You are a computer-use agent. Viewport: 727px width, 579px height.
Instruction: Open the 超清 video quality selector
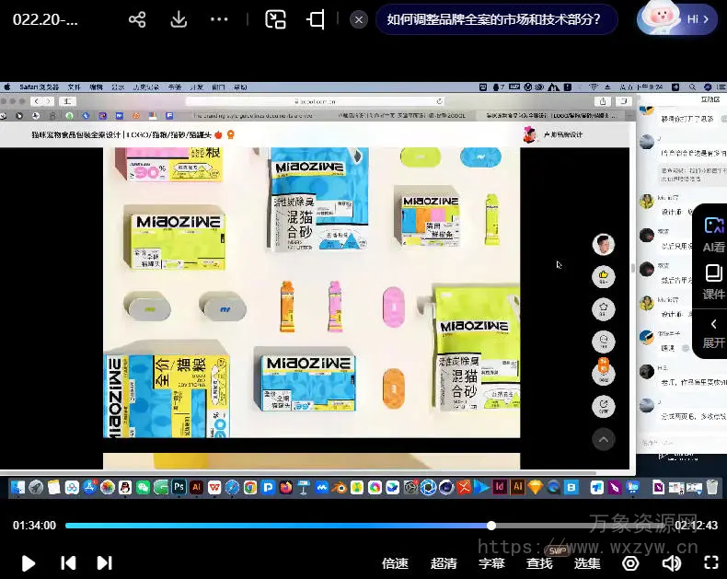pyautogui.click(x=444, y=563)
